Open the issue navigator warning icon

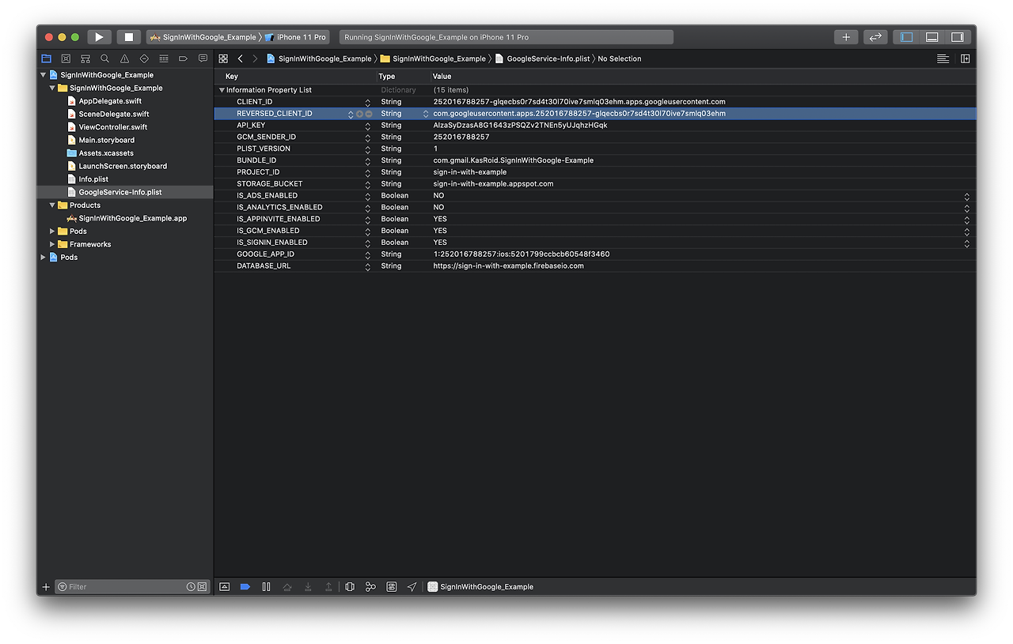point(124,58)
